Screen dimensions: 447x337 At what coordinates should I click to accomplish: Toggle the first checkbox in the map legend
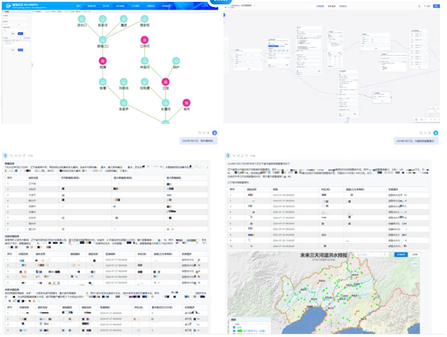coord(234,327)
